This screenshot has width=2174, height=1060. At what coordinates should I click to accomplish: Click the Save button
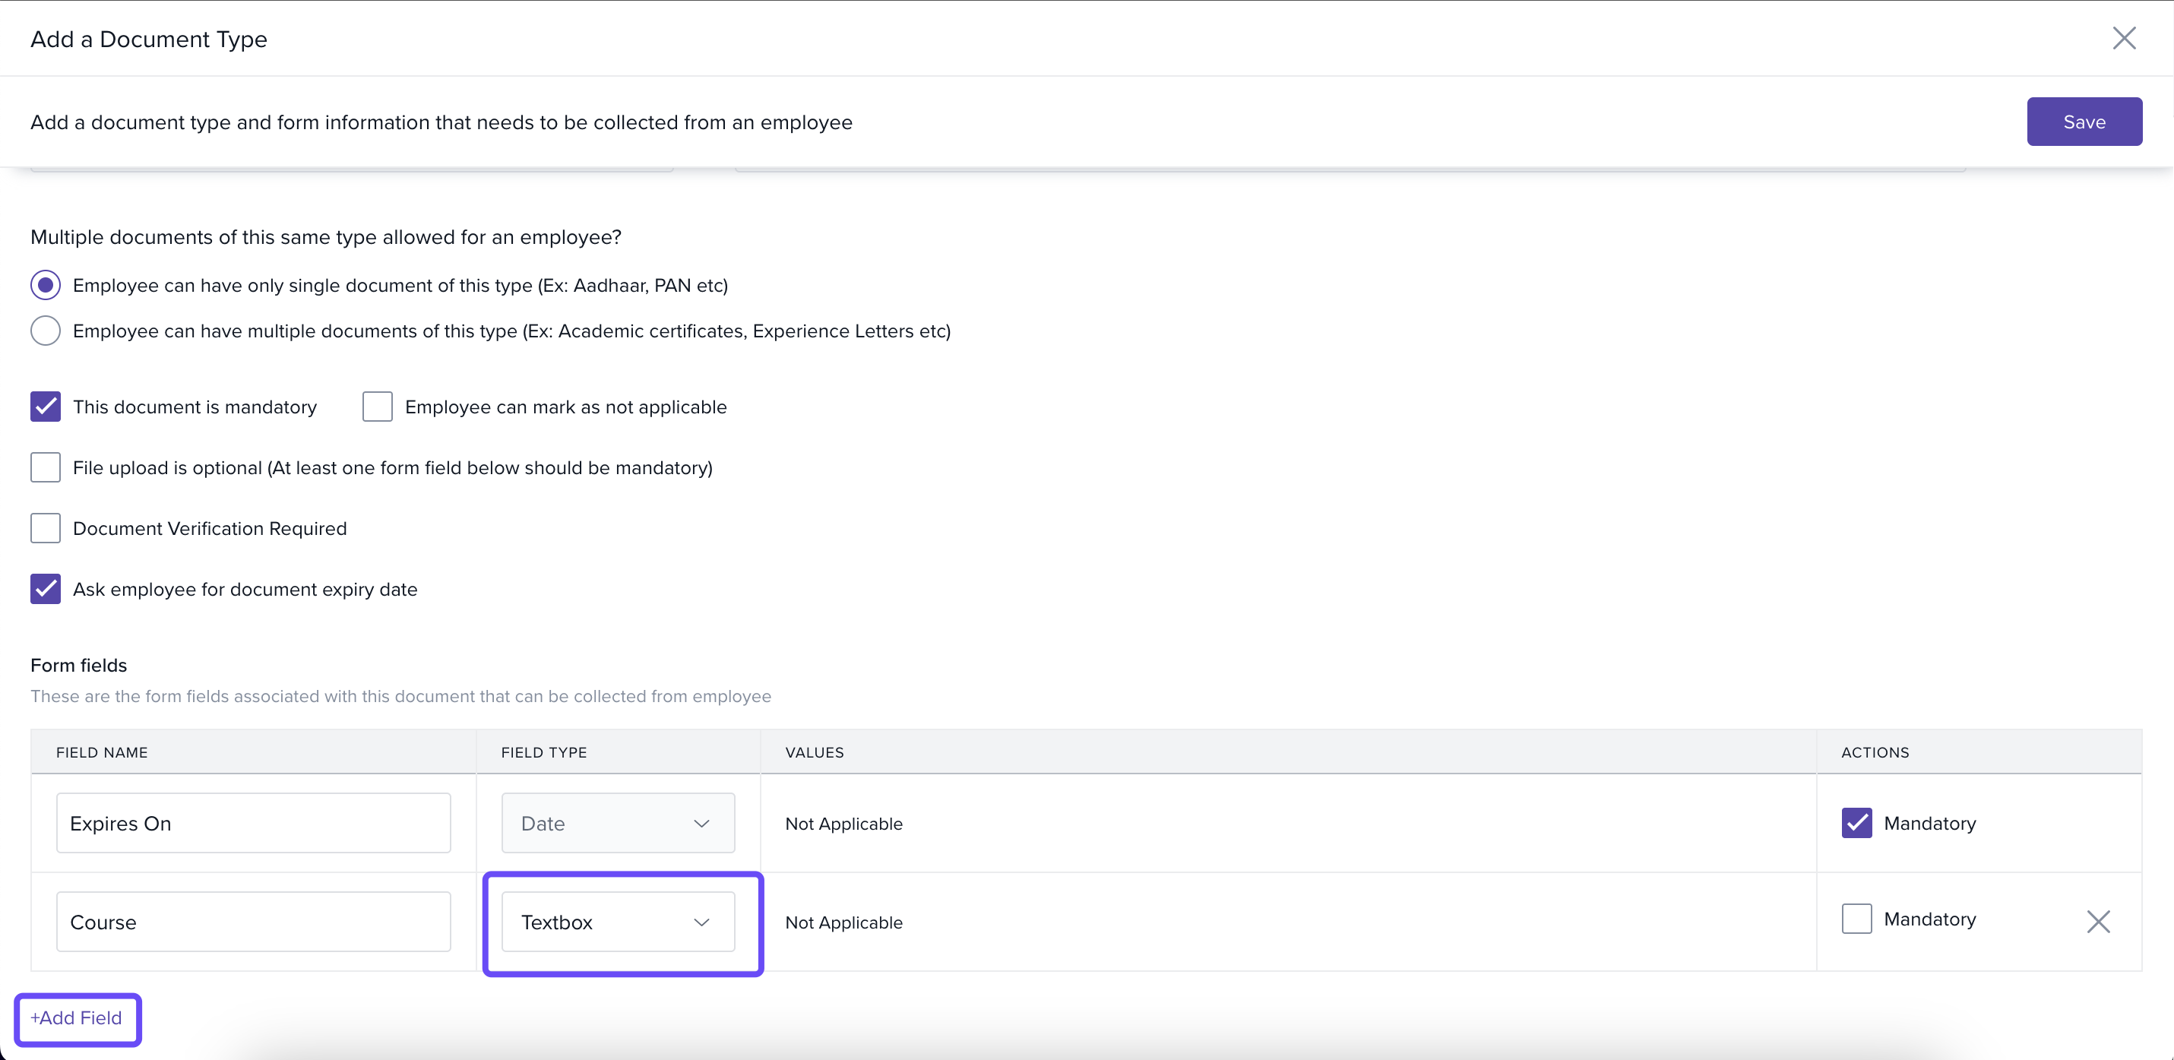click(2084, 122)
